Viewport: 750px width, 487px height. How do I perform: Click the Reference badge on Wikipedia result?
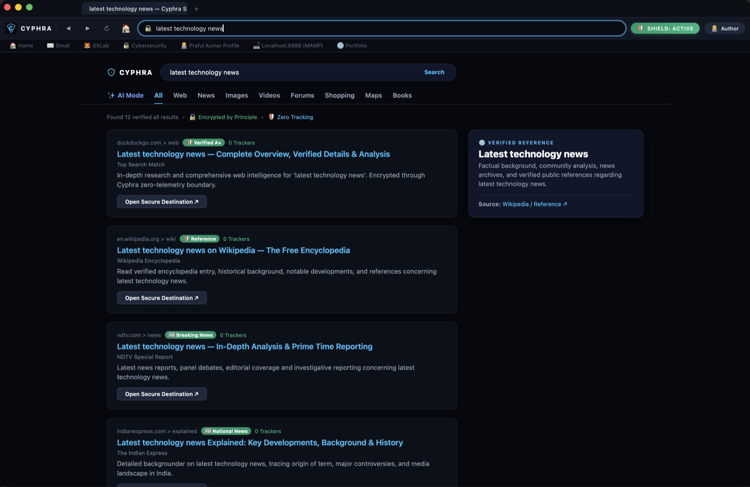coord(200,239)
